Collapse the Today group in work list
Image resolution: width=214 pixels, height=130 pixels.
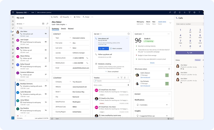17,28
